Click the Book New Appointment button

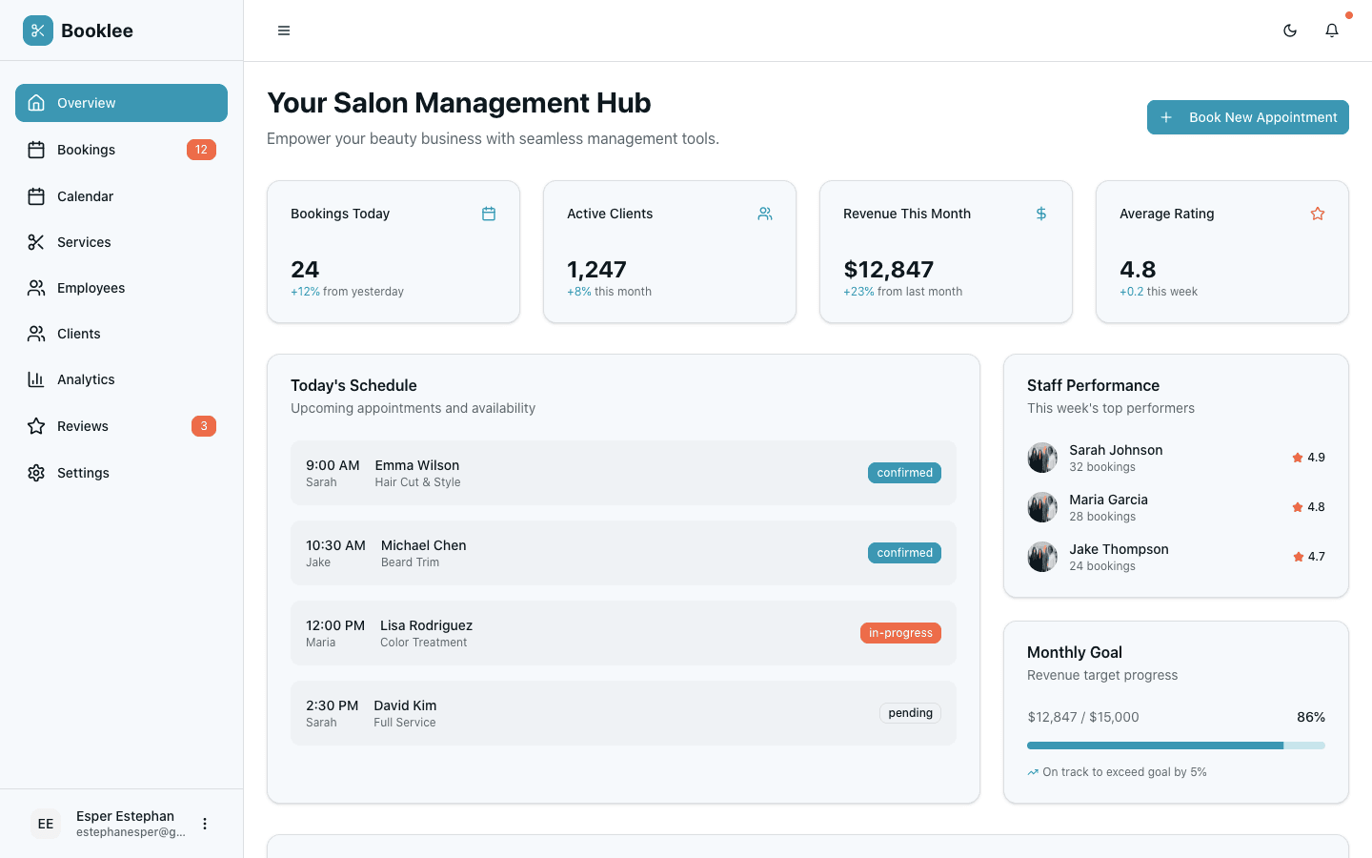click(x=1247, y=117)
